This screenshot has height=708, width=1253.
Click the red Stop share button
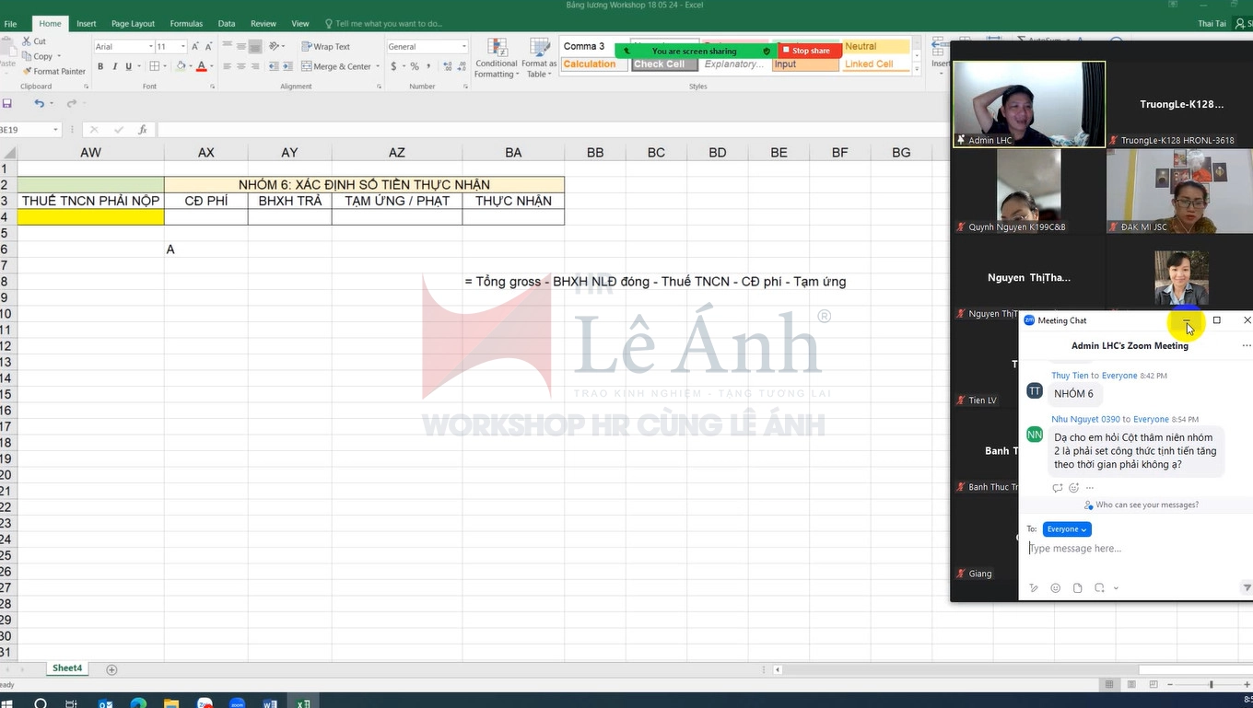coord(809,51)
